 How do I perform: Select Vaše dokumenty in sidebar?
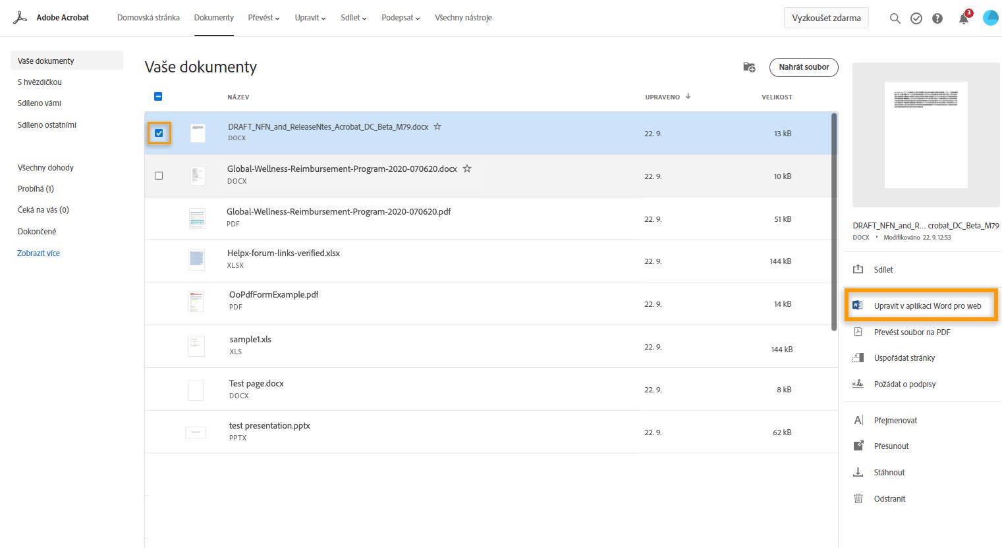[x=67, y=61]
